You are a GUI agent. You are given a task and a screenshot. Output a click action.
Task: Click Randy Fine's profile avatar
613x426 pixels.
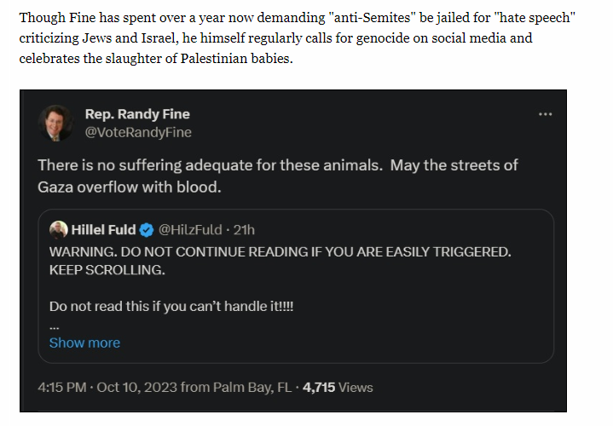coord(56,123)
